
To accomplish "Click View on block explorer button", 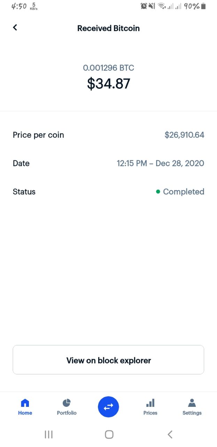I will (x=108, y=360).
